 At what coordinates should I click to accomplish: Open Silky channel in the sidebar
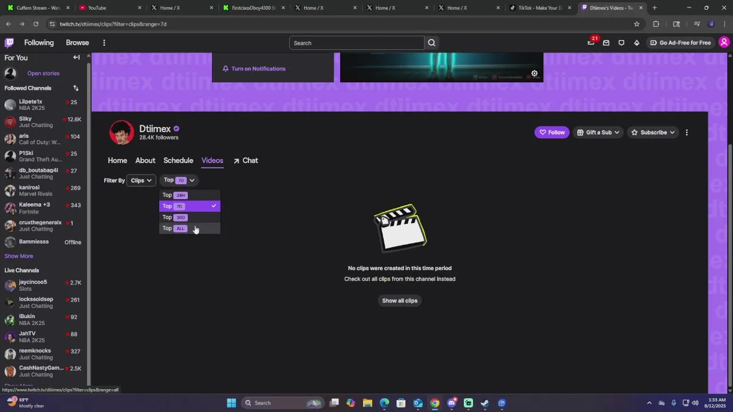(44, 122)
